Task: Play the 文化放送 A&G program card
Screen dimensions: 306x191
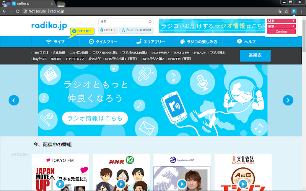Action: coord(243,184)
